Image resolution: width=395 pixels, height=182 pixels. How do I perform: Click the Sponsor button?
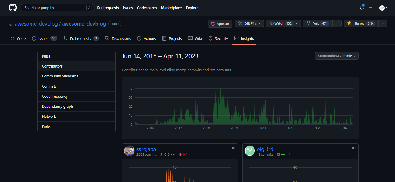pyautogui.click(x=220, y=24)
